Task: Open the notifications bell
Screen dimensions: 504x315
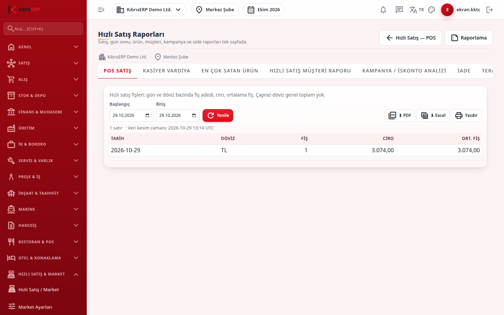Action: pos(383,10)
